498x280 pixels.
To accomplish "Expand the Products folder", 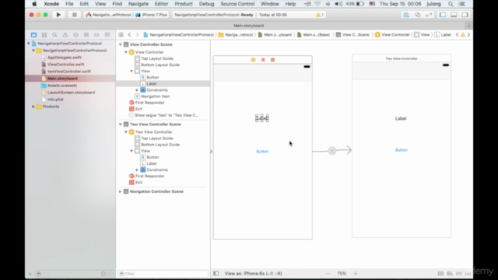I will coord(33,107).
